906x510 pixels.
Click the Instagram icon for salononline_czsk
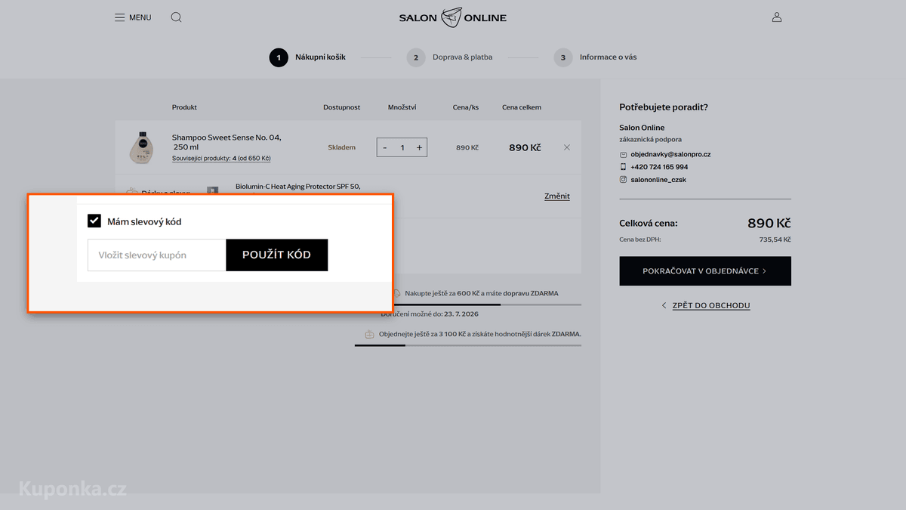pos(624,180)
